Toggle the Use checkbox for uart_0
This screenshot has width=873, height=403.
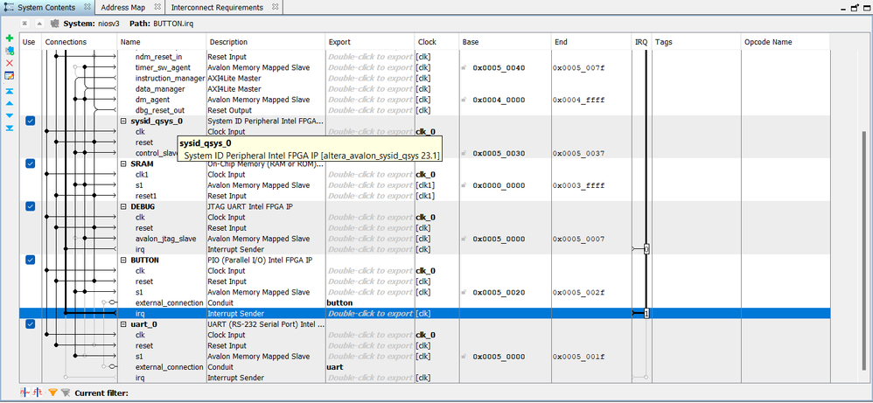tap(30, 324)
